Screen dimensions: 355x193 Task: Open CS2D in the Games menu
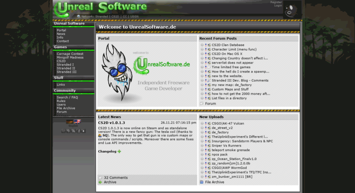(61, 61)
